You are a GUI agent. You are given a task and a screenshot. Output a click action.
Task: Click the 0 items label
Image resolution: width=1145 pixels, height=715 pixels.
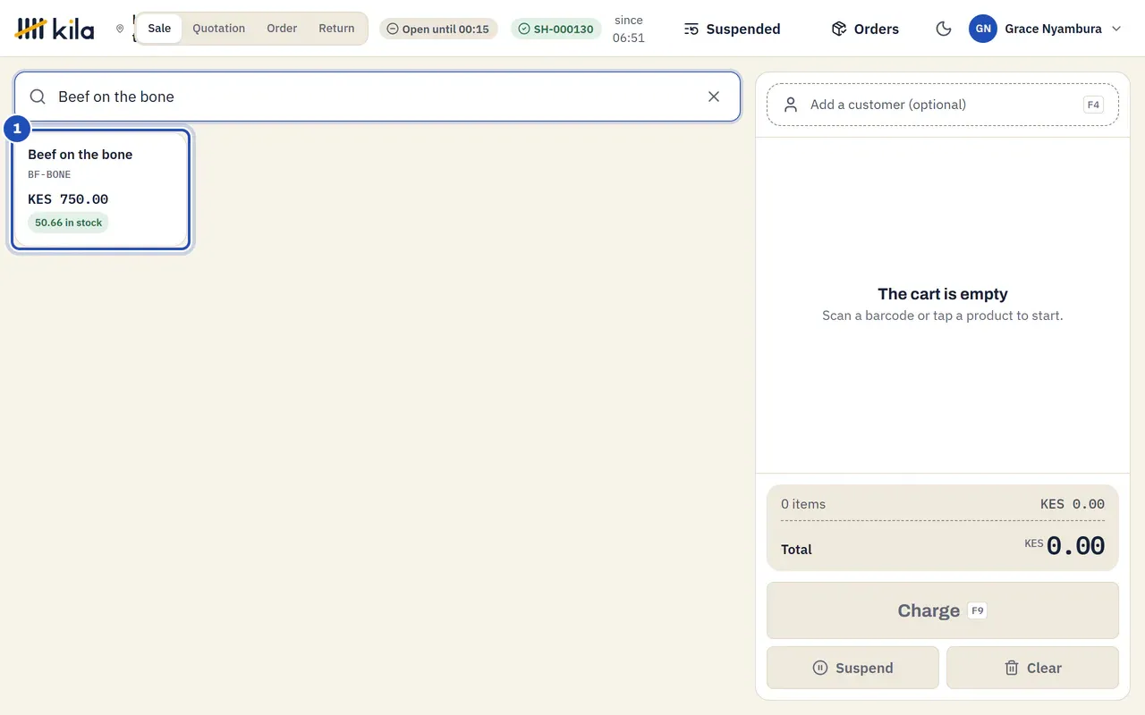coord(803,504)
